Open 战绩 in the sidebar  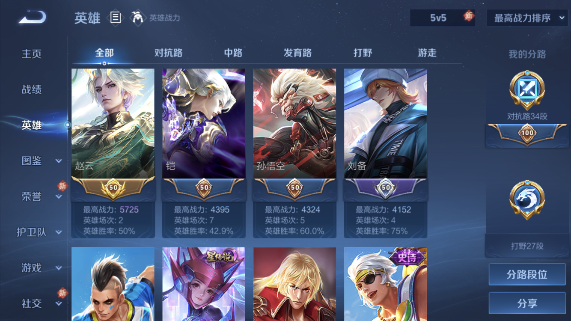click(x=32, y=89)
